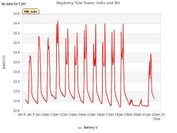Click the BattV (V) y-axis label
The image size is (177, 133).
coord(4,62)
